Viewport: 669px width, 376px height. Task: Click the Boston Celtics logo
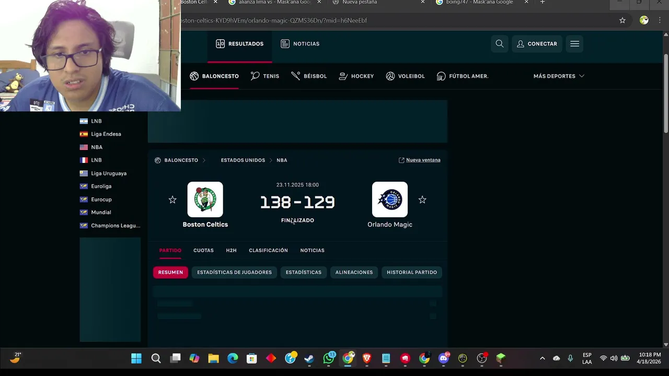pyautogui.click(x=205, y=199)
